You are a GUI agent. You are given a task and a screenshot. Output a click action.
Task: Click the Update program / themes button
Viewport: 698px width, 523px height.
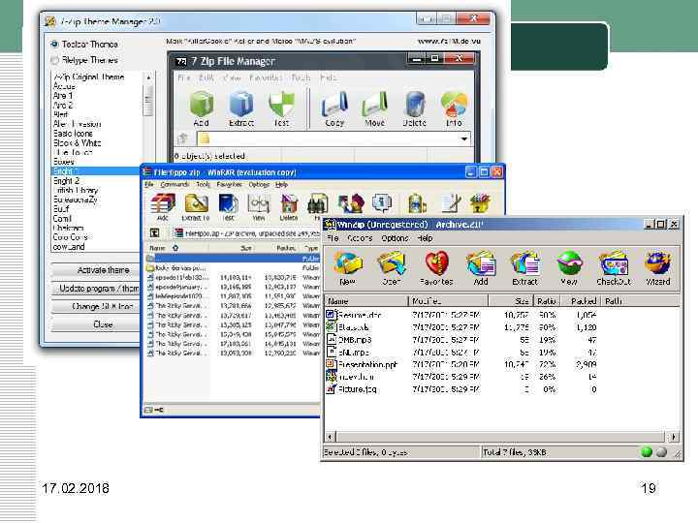[96, 289]
